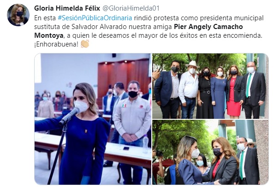Open the photo of two women greeting each other

coord(210,152)
